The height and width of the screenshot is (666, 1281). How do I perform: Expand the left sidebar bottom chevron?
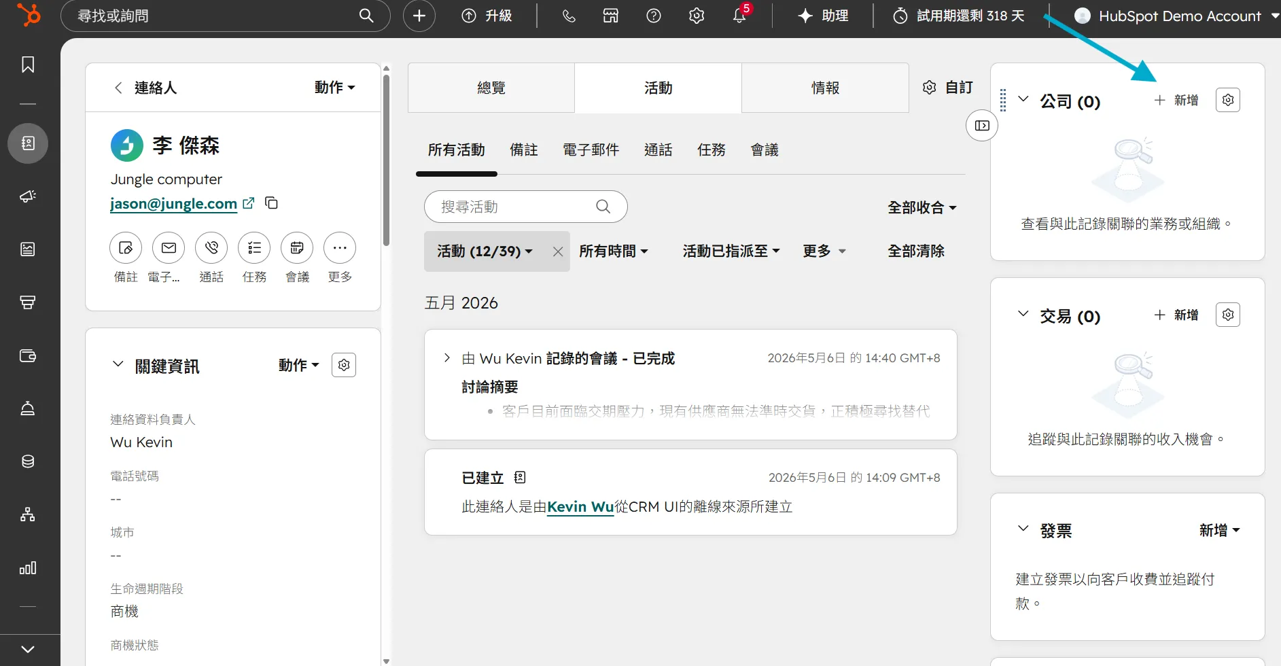[x=28, y=649]
